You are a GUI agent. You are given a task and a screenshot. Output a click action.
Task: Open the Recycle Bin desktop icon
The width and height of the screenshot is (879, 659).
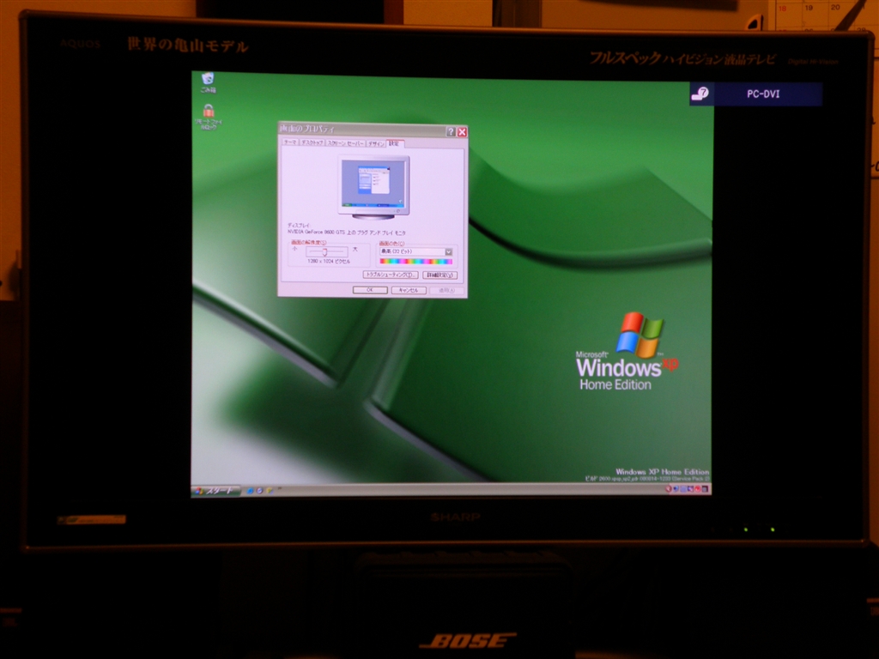tap(208, 82)
